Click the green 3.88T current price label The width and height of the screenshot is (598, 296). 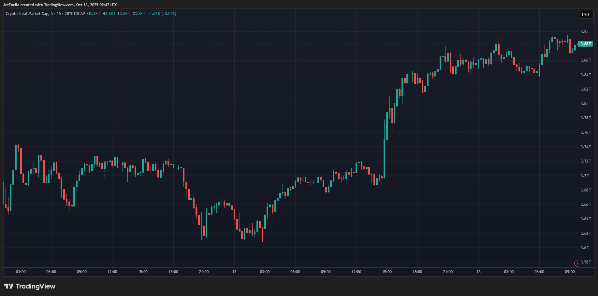pyautogui.click(x=585, y=44)
